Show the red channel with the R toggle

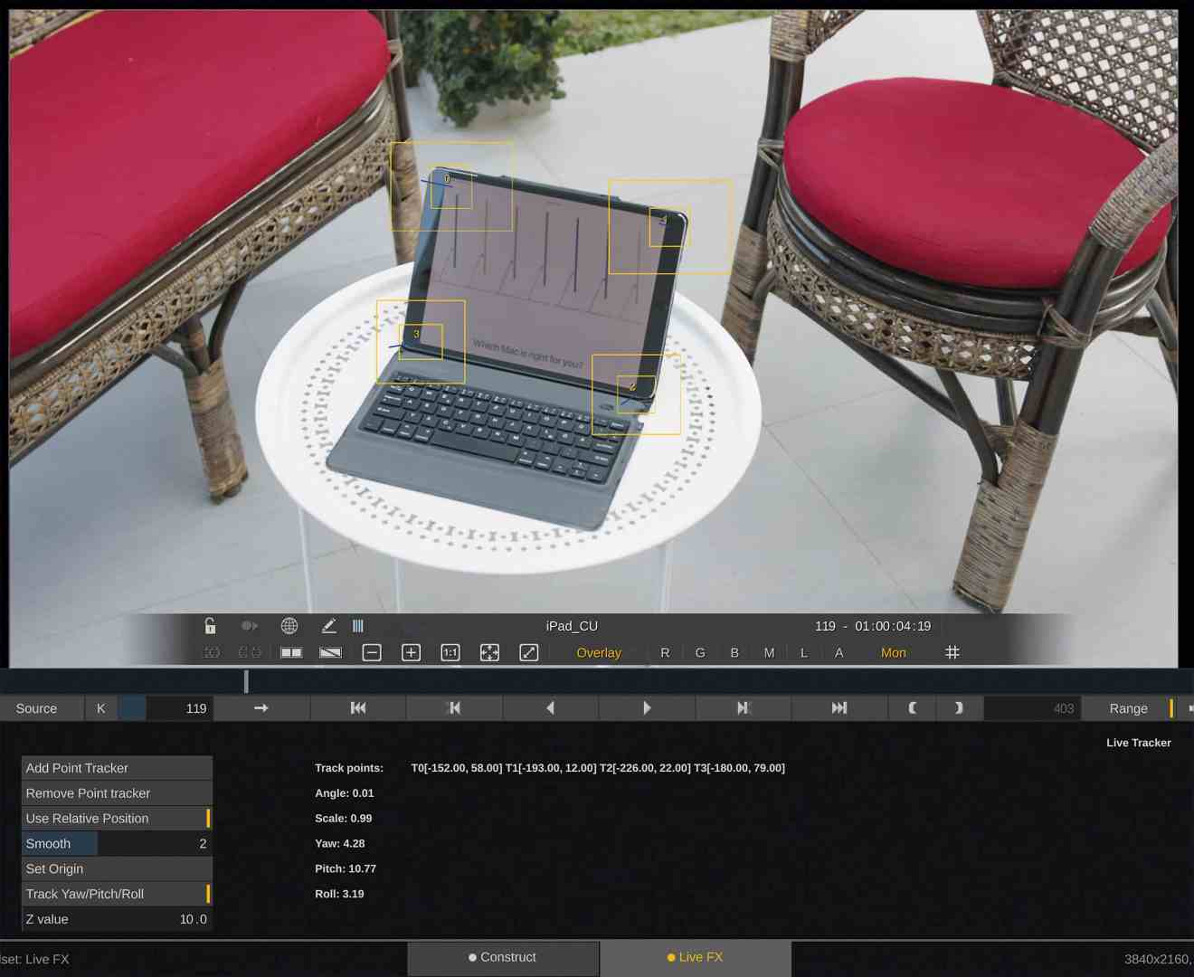(665, 651)
